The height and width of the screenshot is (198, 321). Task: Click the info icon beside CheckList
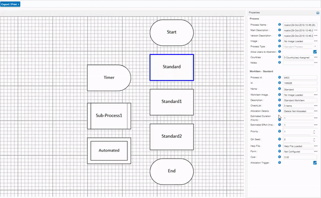[x=279, y=106]
